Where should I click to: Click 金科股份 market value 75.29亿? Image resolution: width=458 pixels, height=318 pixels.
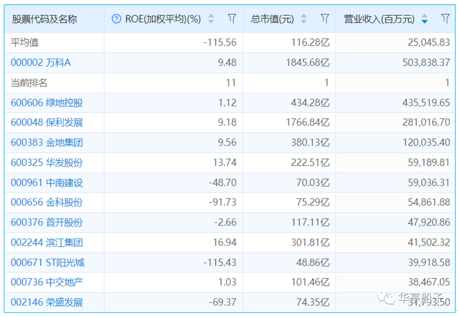(x=313, y=202)
